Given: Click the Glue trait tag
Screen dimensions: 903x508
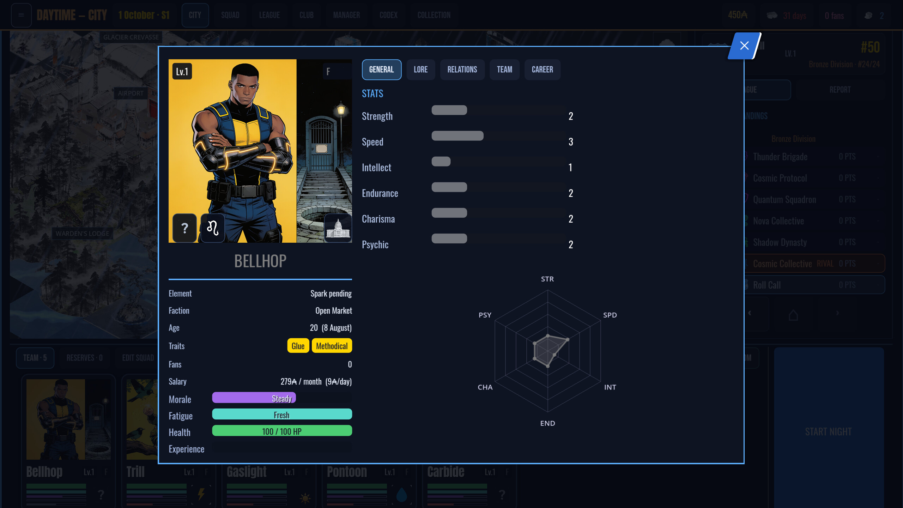Looking at the screenshot, I should coord(298,346).
